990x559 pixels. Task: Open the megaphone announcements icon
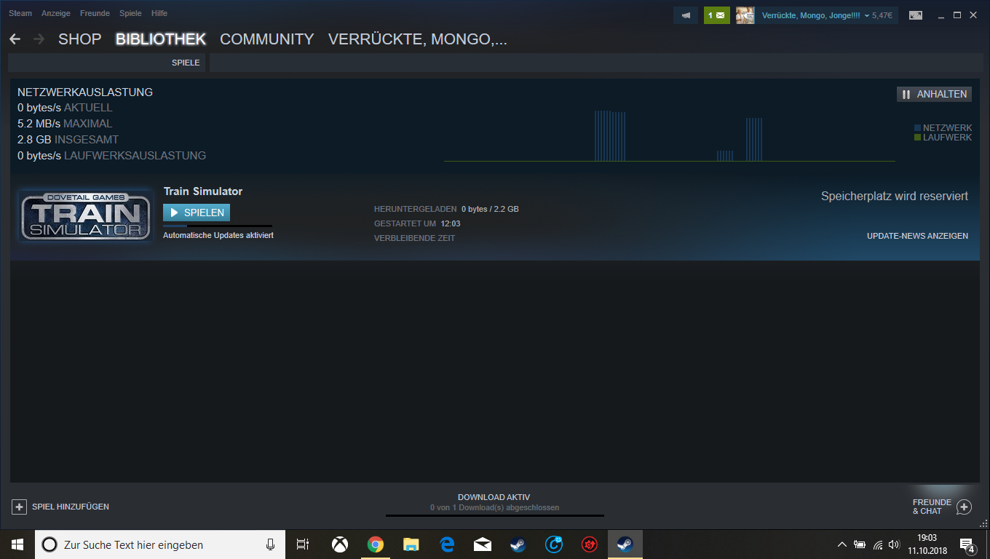686,15
